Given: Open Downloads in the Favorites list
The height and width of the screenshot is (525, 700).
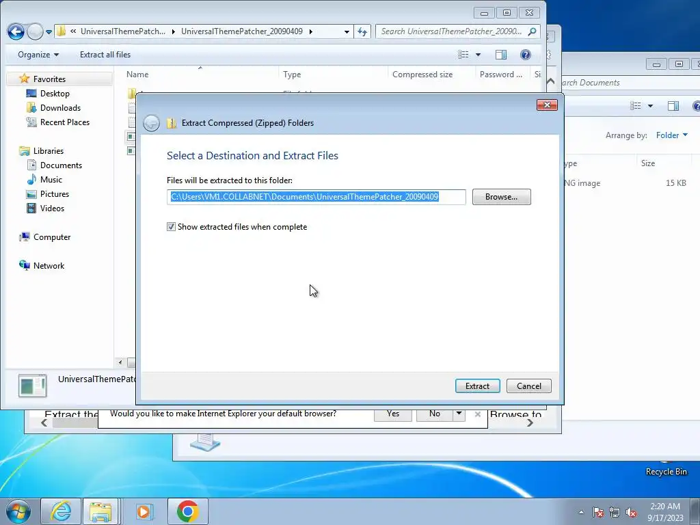Looking at the screenshot, I should tap(60, 107).
